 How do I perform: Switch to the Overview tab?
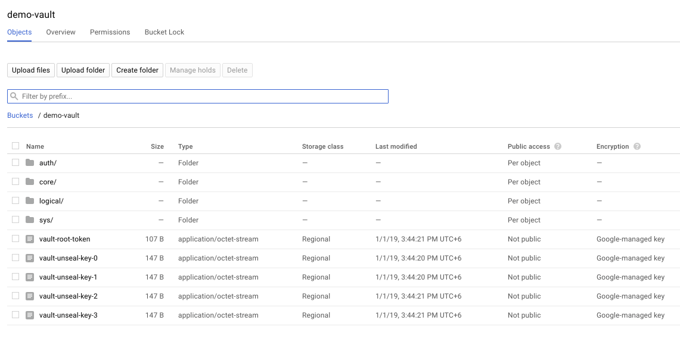pyautogui.click(x=61, y=32)
